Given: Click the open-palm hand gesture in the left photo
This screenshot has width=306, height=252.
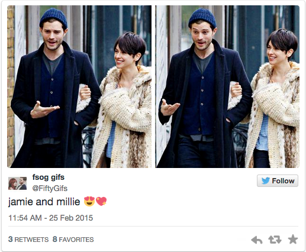Looking at the screenshot, I should coord(44,109).
